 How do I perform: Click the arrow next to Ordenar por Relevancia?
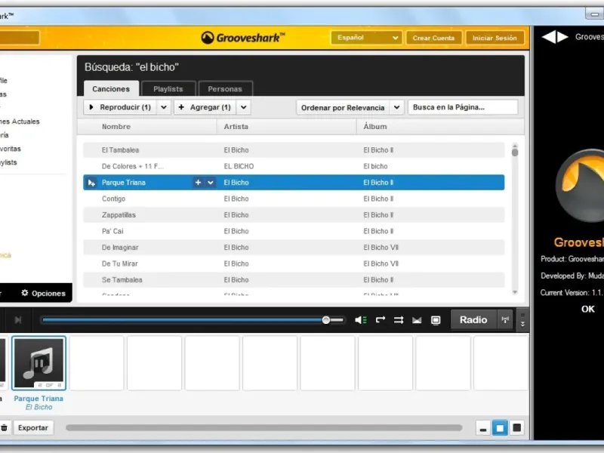[397, 107]
